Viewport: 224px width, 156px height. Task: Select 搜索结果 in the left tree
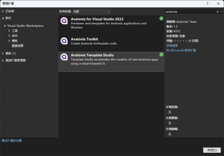(17, 46)
